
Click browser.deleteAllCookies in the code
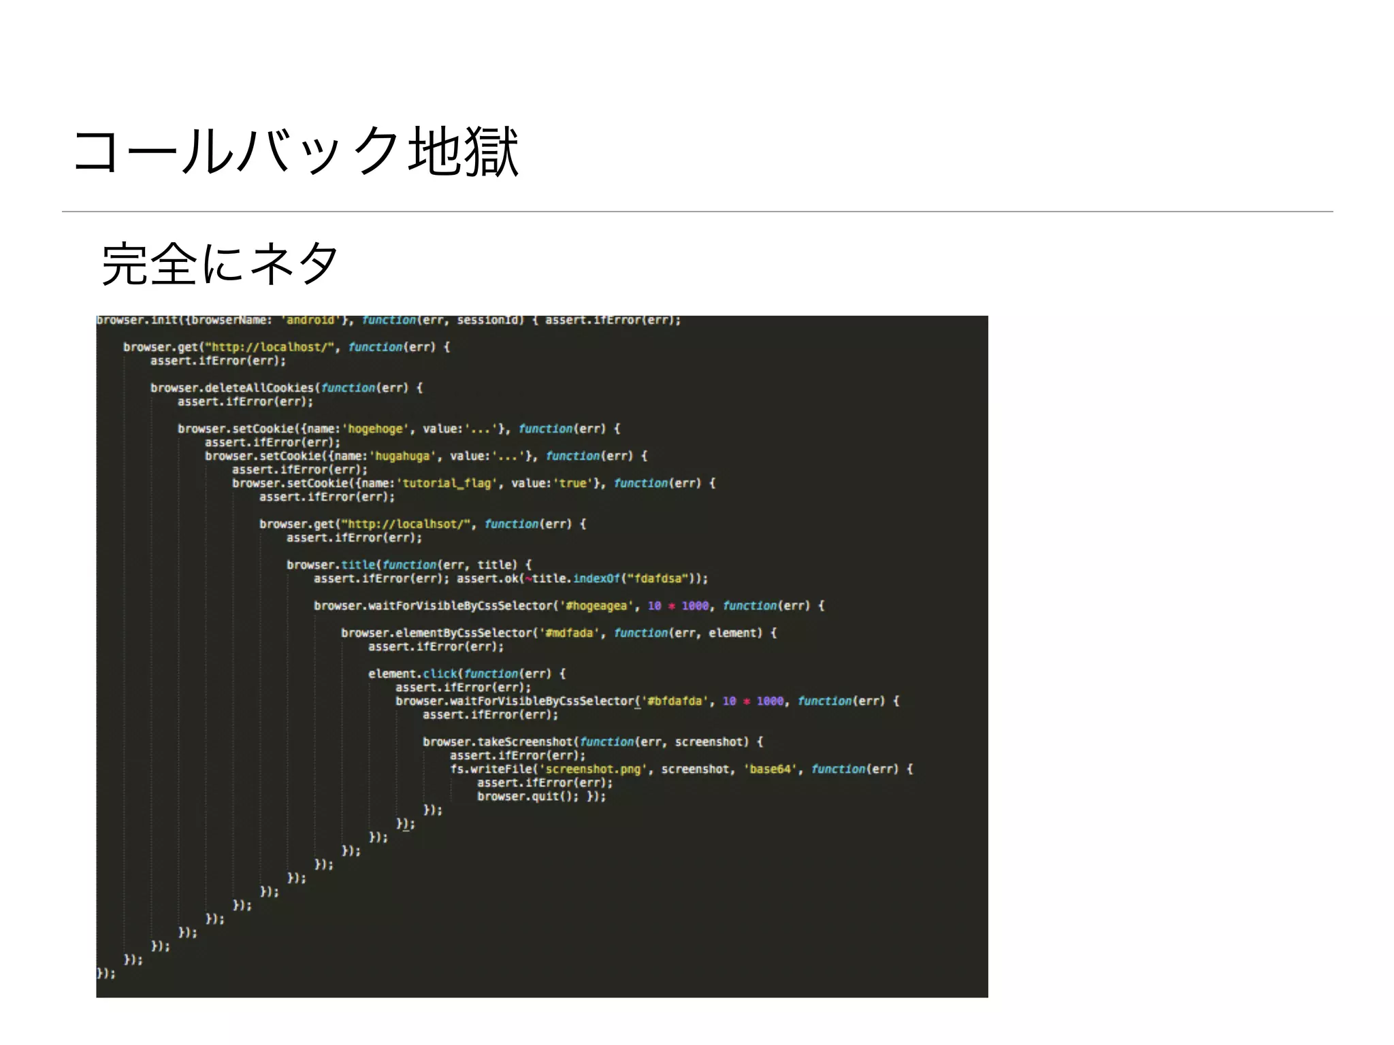pyautogui.click(x=231, y=388)
